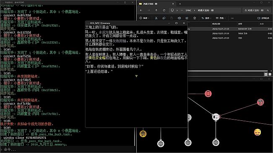Select the middle globe node in network map
The height and width of the screenshot is (153, 273).
click(188, 143)
